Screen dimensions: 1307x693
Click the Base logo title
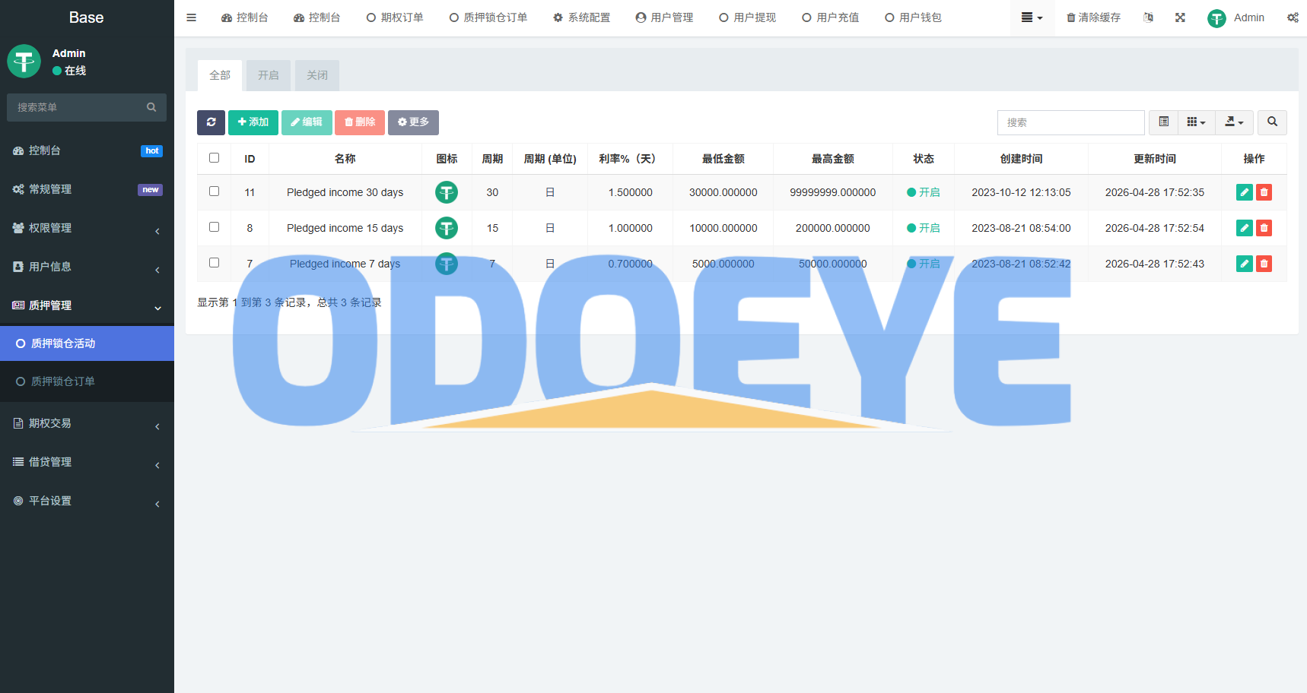click(87, 17)
